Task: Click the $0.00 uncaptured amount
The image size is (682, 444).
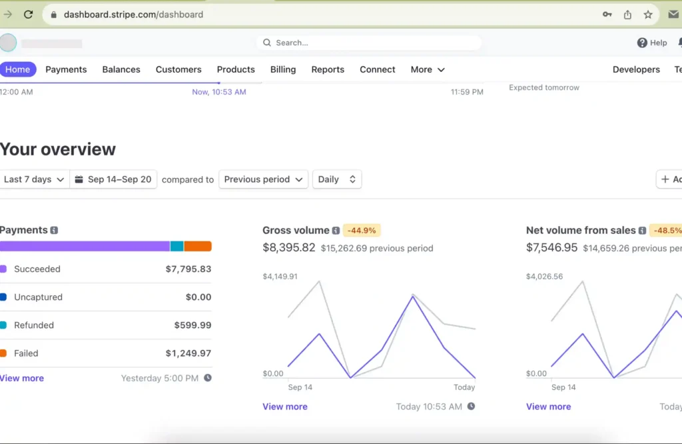Action: pos(198,297)
